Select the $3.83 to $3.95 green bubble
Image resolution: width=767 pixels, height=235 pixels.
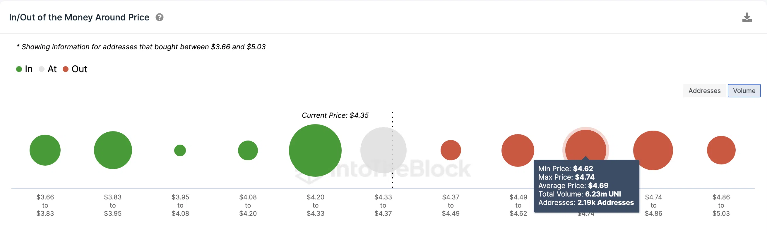coord(113,150)
